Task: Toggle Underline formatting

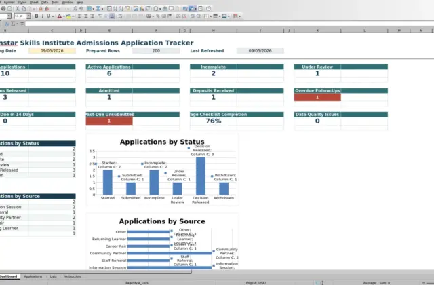Action: (x=48, y=16)
